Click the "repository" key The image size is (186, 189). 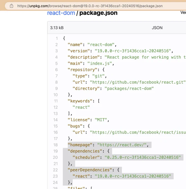coord(82,70)
